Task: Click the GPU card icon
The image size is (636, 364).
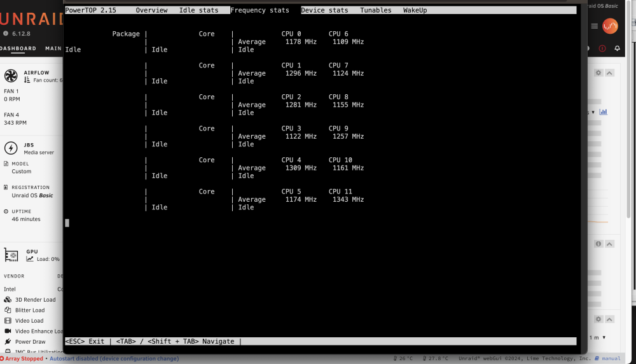Action: click(11, 255)
